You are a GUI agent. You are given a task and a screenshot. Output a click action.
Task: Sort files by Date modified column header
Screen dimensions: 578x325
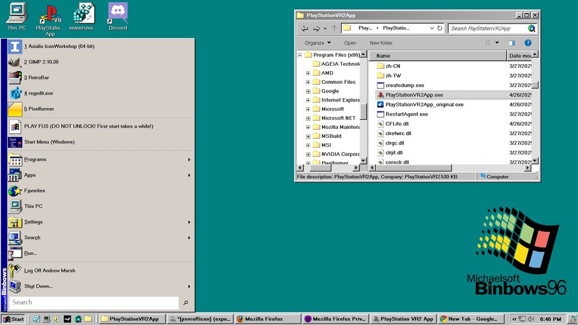point(520,56)
